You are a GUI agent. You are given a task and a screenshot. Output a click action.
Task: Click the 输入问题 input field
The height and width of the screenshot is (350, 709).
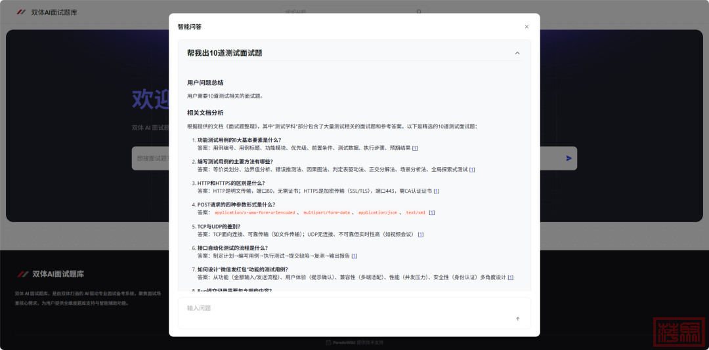click(x=341, y=308)
